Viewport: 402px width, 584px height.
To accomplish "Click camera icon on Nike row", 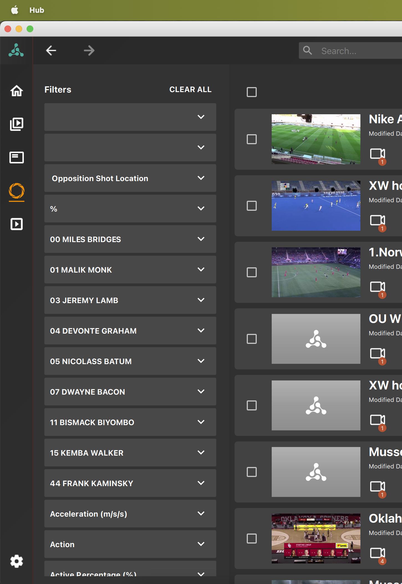I will 378,154.
